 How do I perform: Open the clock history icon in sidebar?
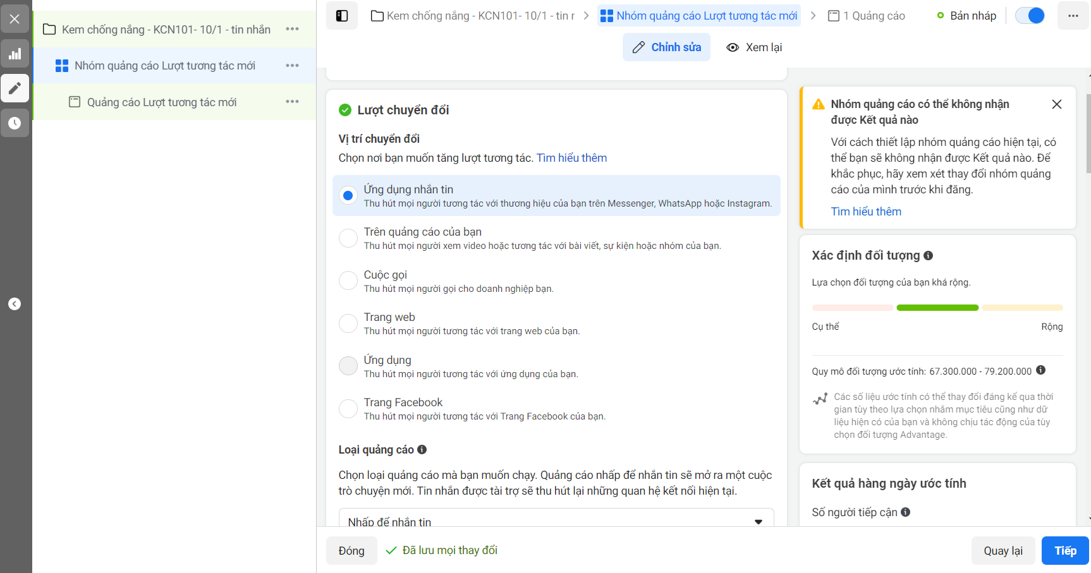(15, 123)
